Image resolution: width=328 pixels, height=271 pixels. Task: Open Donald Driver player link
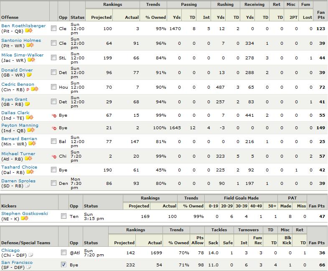click(17, 70)
